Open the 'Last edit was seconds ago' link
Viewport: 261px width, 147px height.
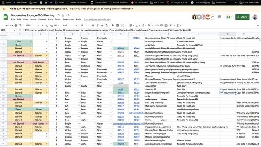(97, 20)
